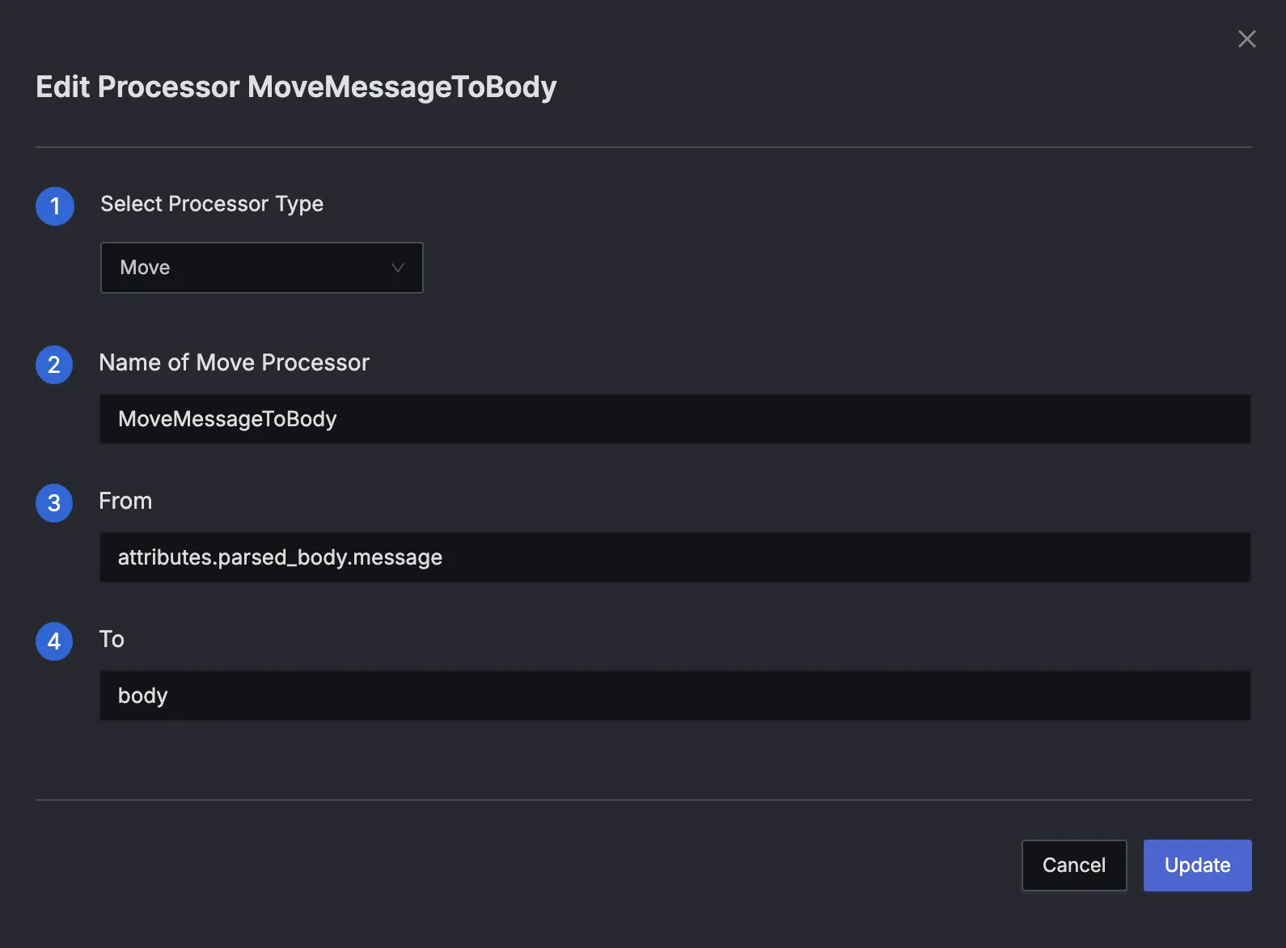Click the Select Processor Type label
Screen dimensions: 1286x948
pos(212,204)
